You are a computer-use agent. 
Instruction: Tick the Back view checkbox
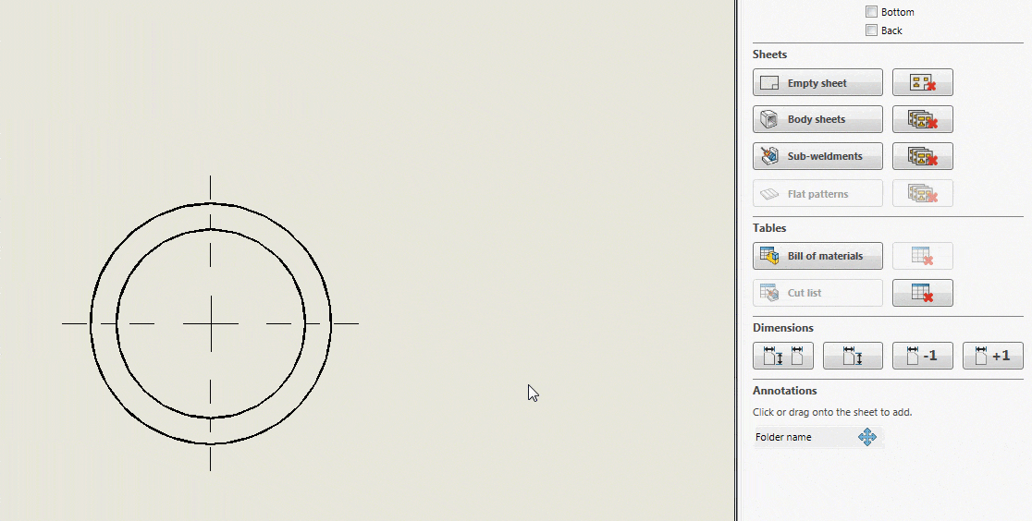(871, 30)
